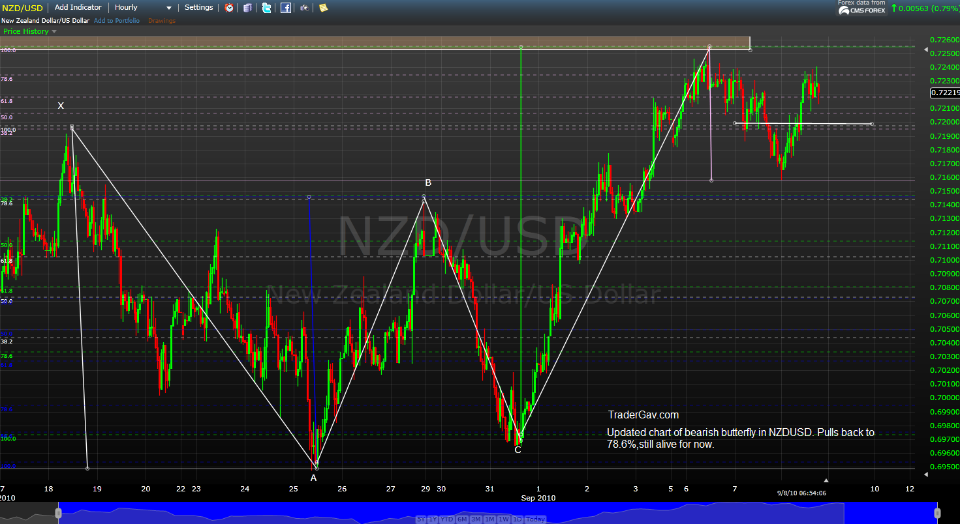Select the 1W time range button
Viewport: 960px width, 524px height.
coord(504,519)
